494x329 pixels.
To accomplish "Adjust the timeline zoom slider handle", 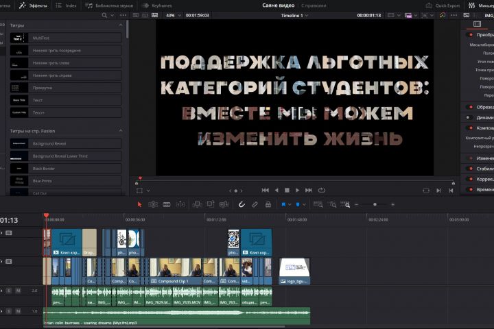I will (375, 205).
